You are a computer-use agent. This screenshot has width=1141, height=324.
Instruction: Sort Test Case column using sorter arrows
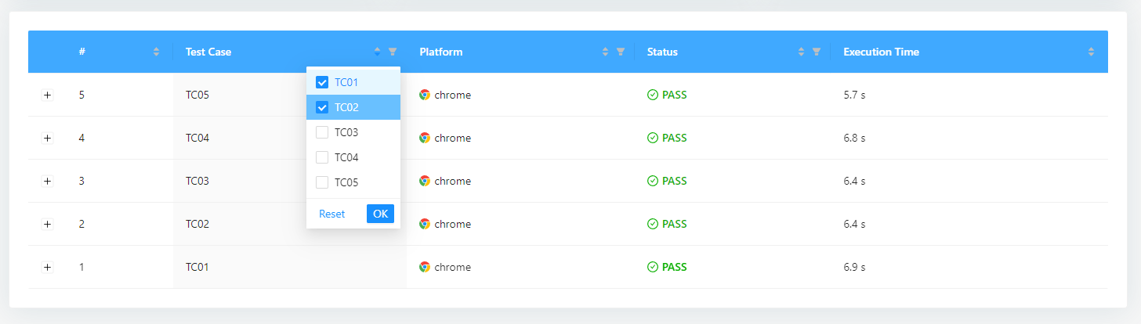[377, 52]
